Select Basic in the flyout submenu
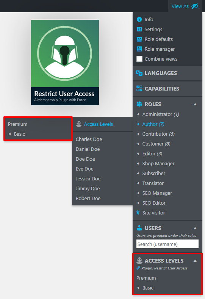Viewport: 205px width, 299px height. [x=19, y=134]
